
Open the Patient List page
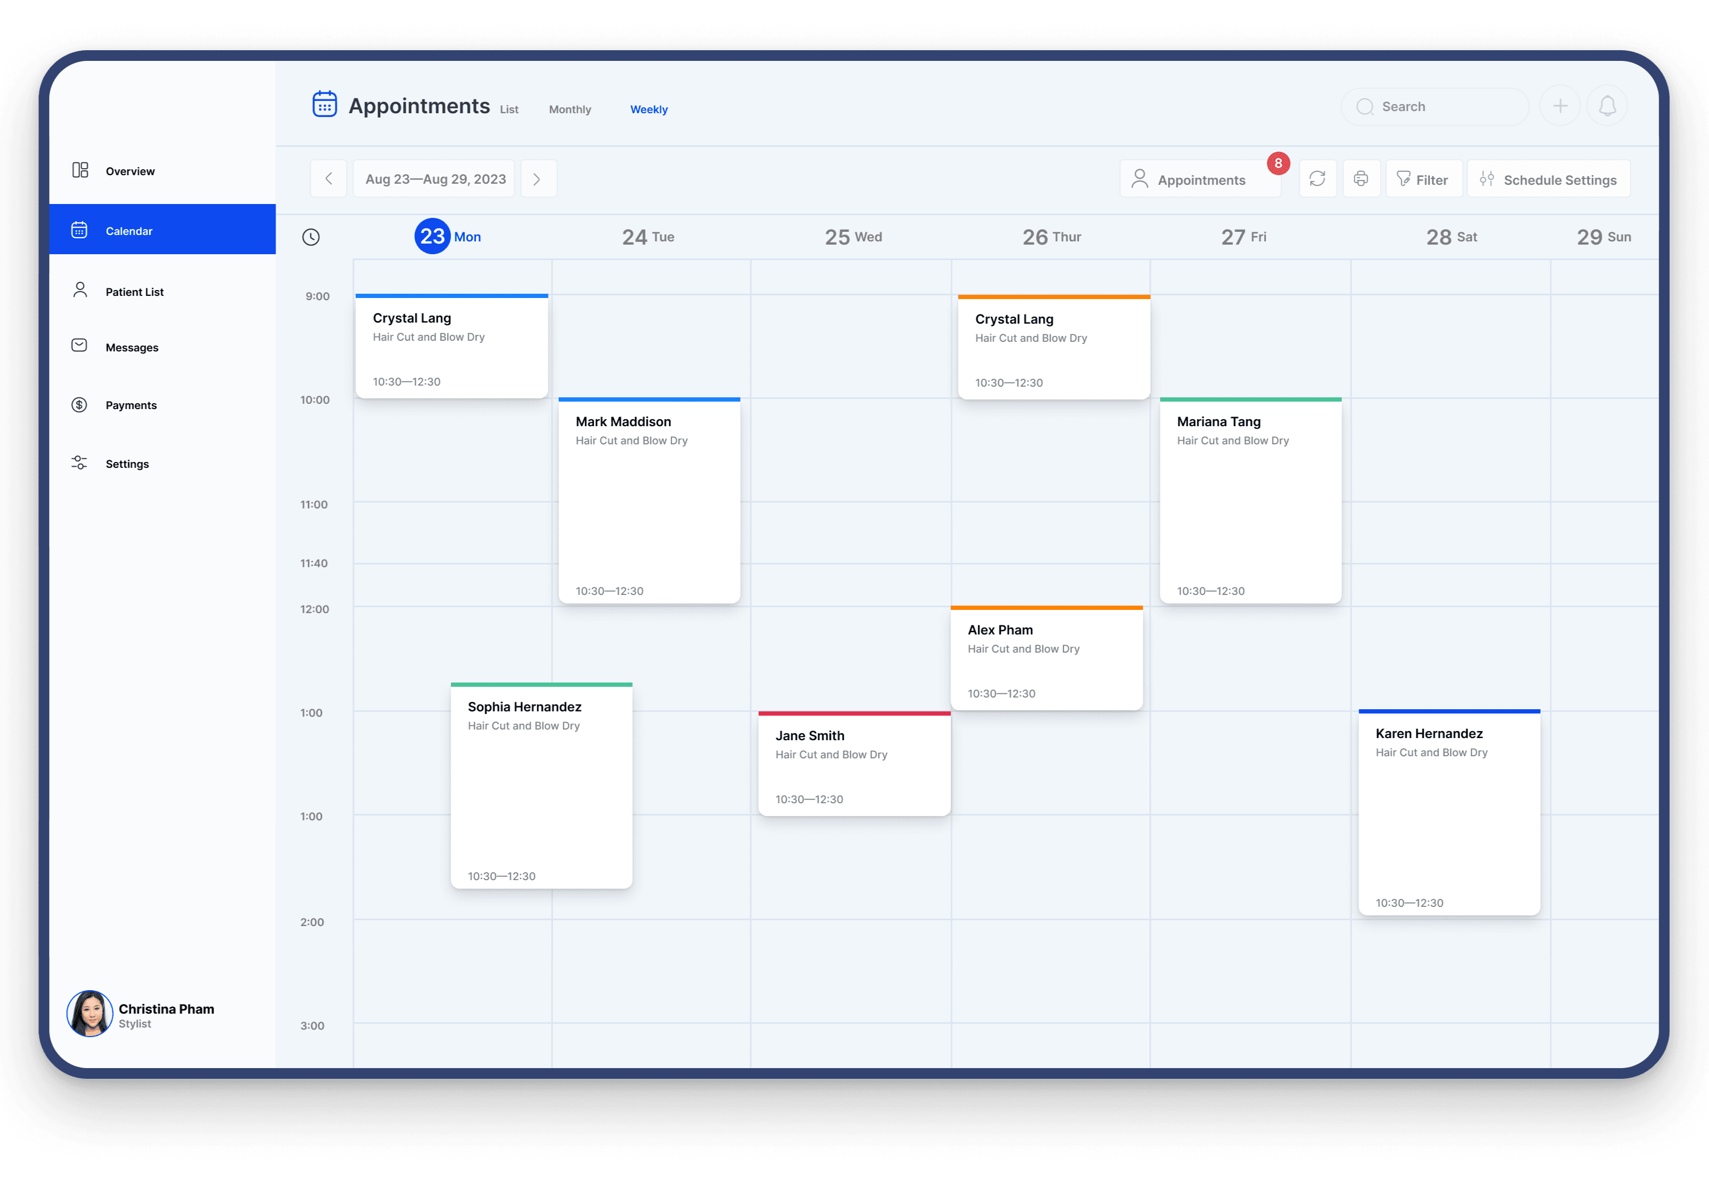[x=134, y=292]
